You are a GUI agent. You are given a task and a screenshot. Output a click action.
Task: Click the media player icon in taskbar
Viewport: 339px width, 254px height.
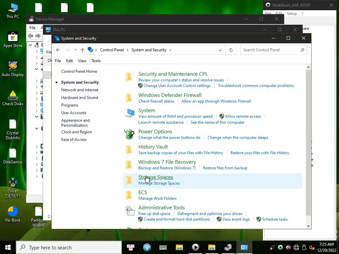(x=195, y=247)
